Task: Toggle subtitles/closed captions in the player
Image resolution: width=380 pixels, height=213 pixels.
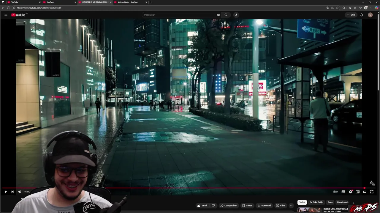Action: (x=343, y=192)
